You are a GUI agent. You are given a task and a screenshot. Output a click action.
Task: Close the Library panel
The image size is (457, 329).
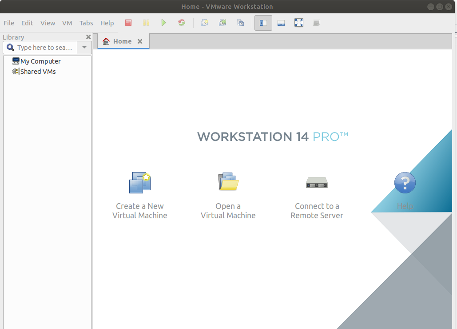88,37
